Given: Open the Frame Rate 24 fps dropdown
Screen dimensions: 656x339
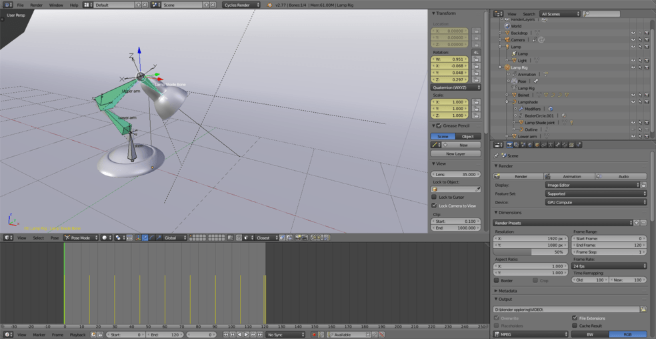Looking at the screenshot, I should [x=609, y=266].
